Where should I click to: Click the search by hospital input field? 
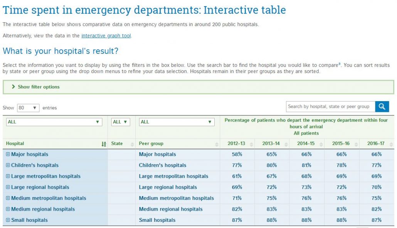(330, 107)
